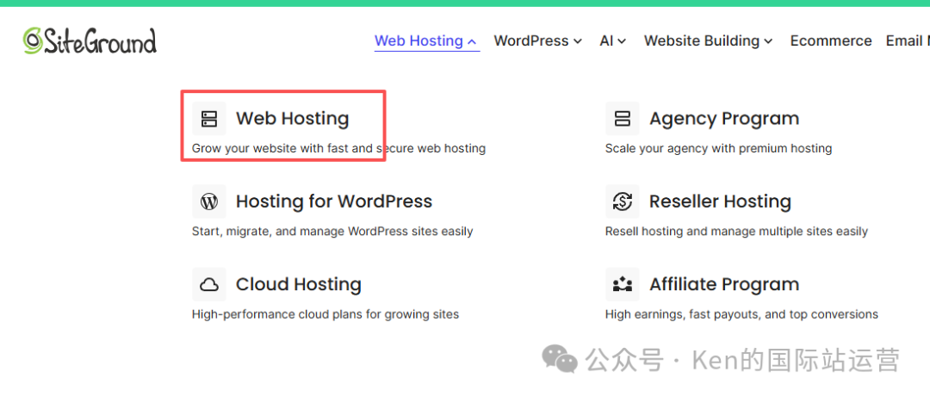Click 'Start, migrate, and manage WordPress sites easily'
The width and height of the screenshot is (930, 397).
[332, 232]
